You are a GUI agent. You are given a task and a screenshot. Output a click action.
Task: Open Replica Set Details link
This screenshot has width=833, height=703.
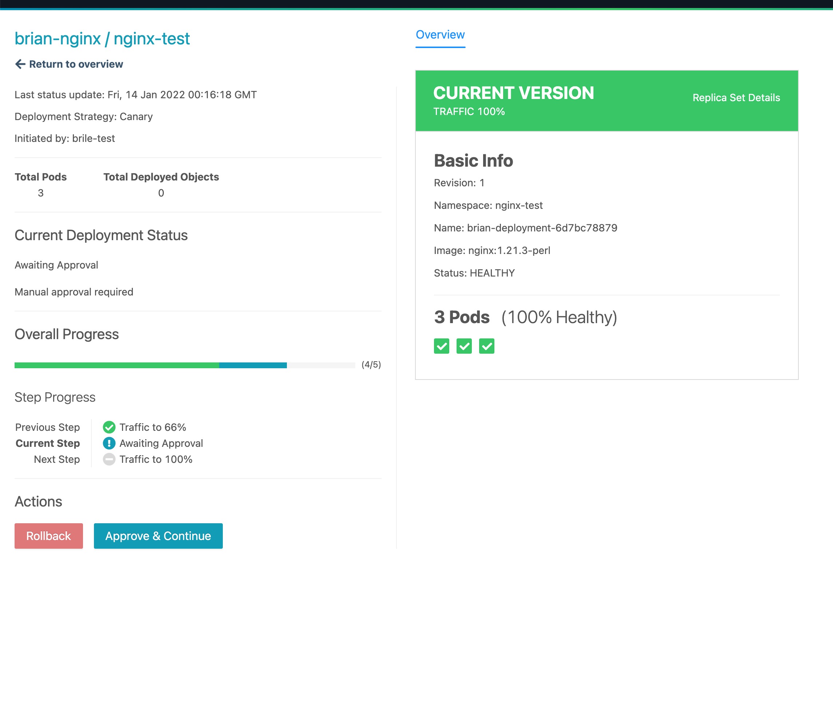[x=736, y=98]
